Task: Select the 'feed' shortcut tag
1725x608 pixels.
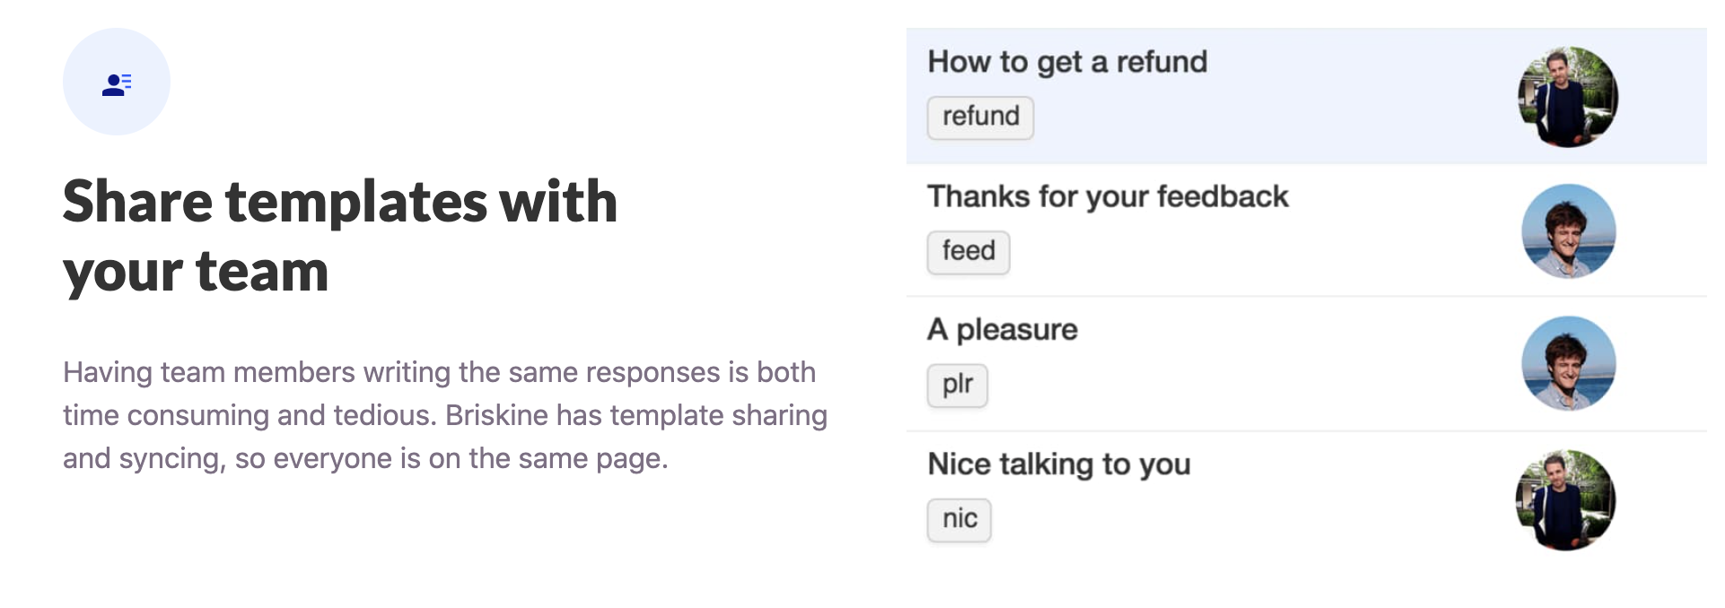Action: 968,251
